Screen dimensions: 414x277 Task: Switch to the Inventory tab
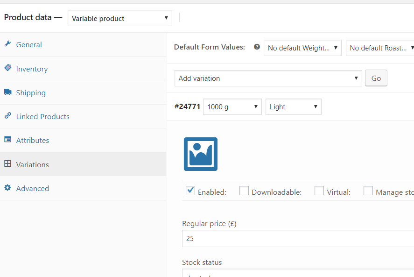[32, 69]
